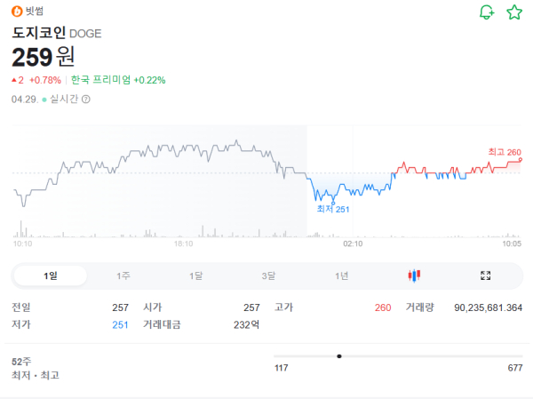Click the 거래대금 value 232억
The width and height of the screenshot is (533, 399).
246,325
